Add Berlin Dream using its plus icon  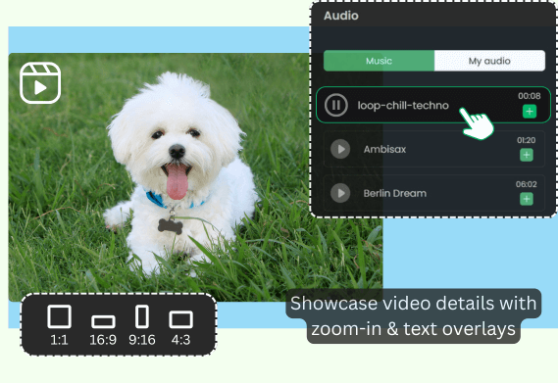tap(527, 199)
